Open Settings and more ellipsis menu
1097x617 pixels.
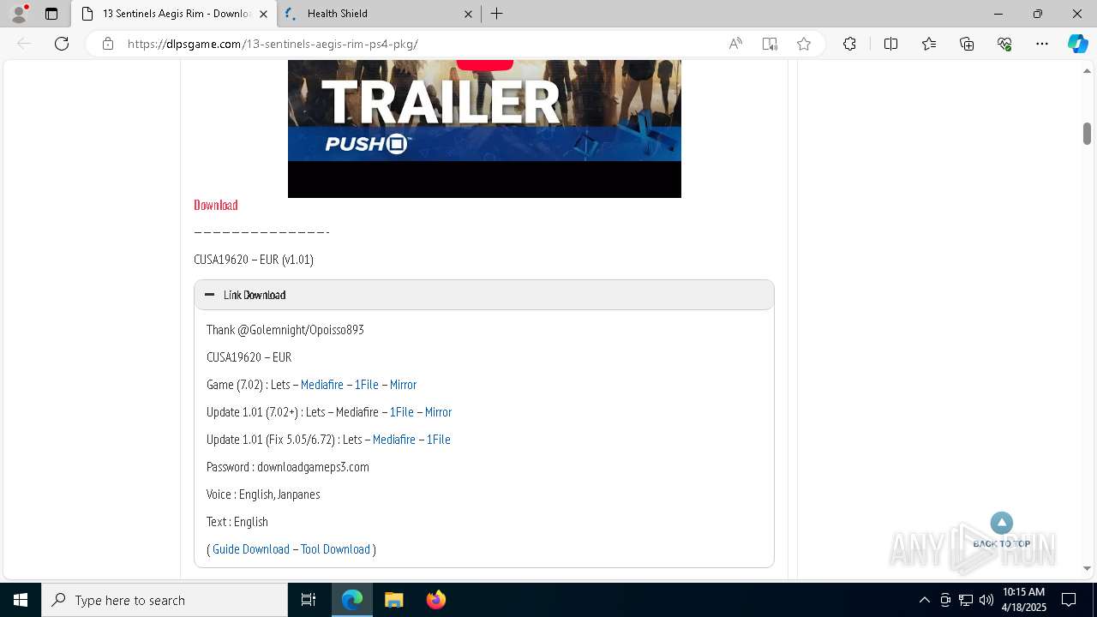pos(1042,44)
